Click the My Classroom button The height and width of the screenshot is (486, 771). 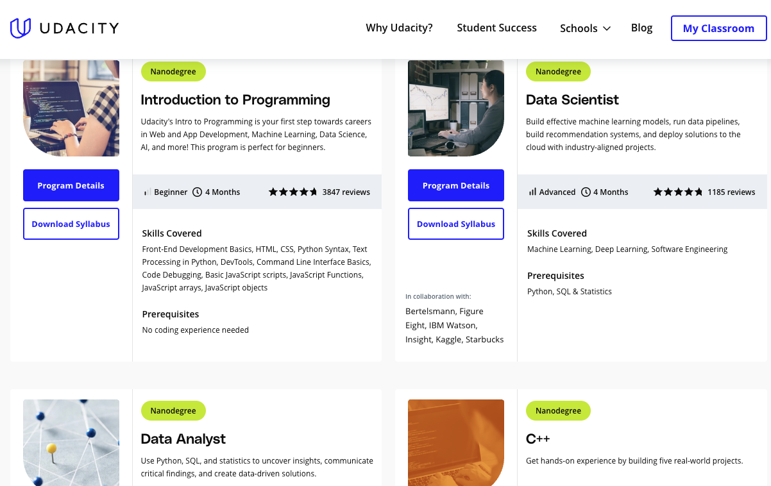[718, 28]
